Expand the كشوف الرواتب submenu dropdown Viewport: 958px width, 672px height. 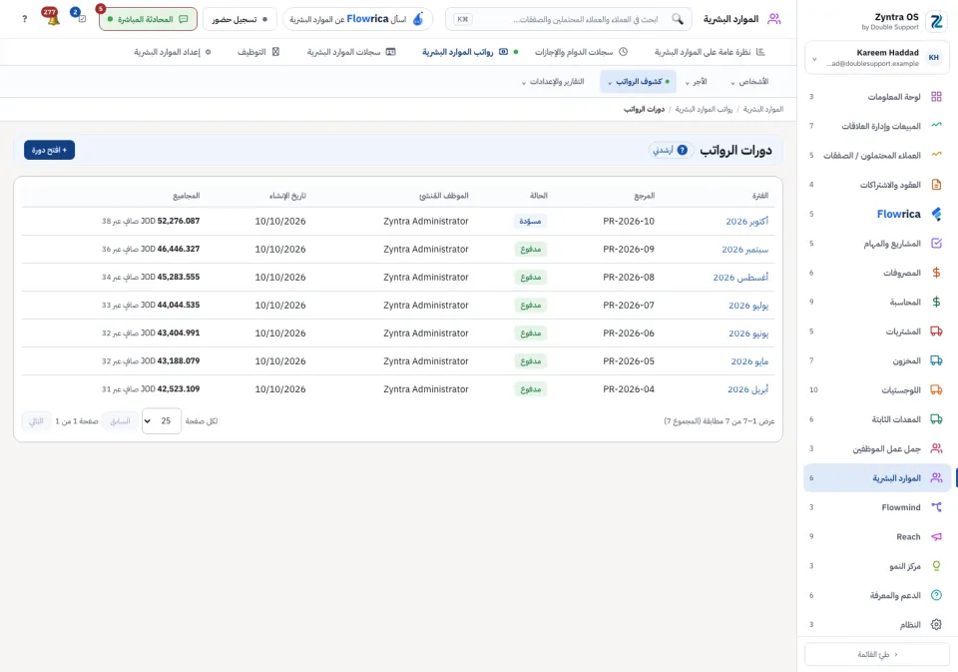coord(639,82)
